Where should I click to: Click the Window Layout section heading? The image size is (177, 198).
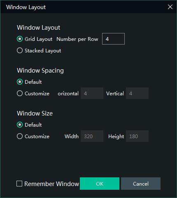click(38, 28)
